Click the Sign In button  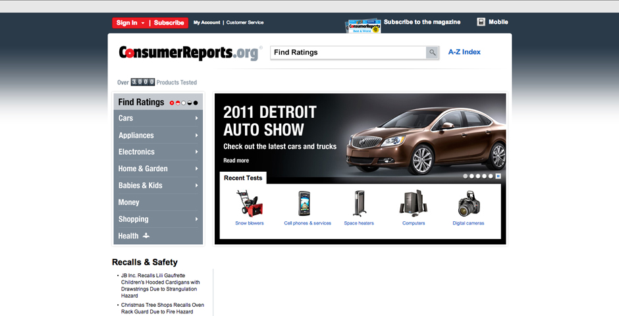(x=126, y=23)
